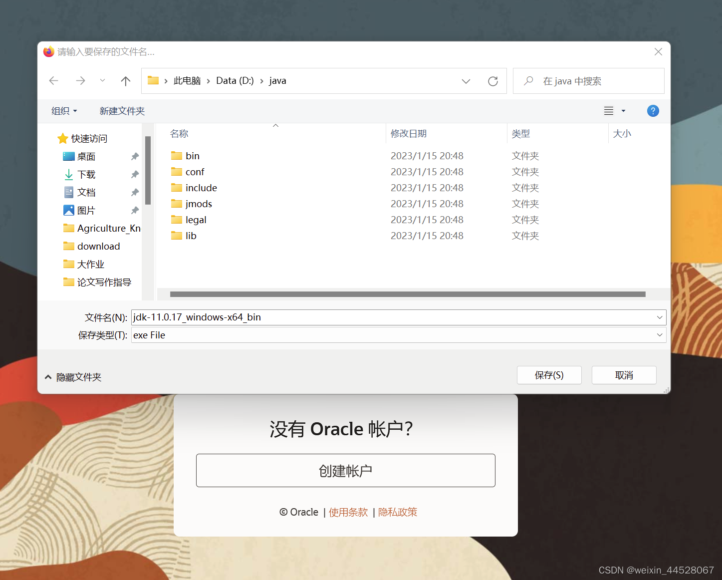Unpin 图片 using its pin icon
This screenshot has height=580, width=722.
tap(135, 210)
